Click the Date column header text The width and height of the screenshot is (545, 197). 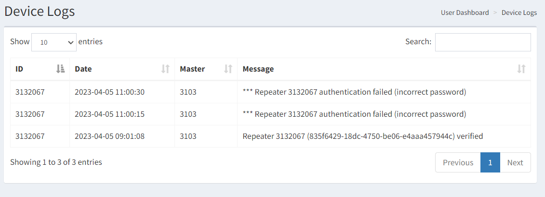[x=83, y=69]
